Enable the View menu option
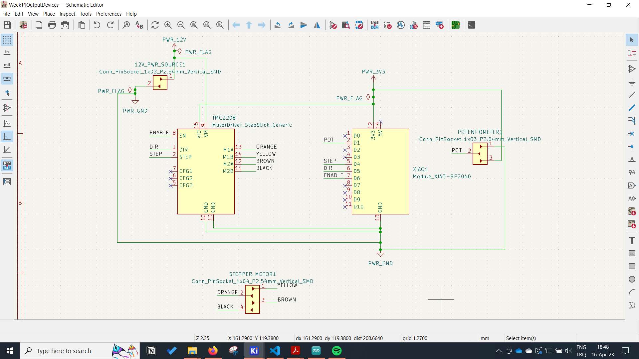The height and width of the screenshot is (359, 639). 33,14
